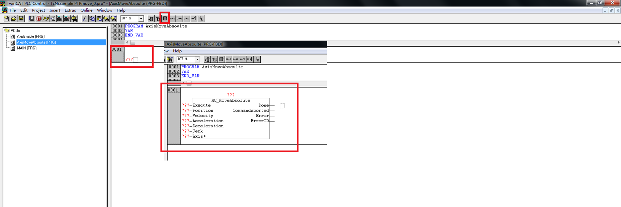Click the ??? instance name above MC_MoveAbsolute

[231, 95]
